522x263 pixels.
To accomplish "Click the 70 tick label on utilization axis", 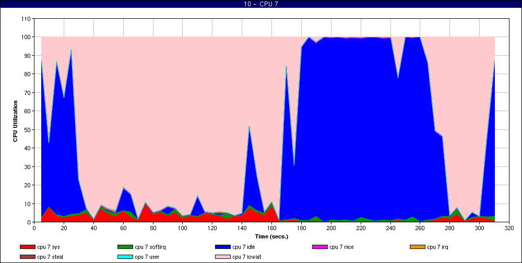I will coord(26,93).
